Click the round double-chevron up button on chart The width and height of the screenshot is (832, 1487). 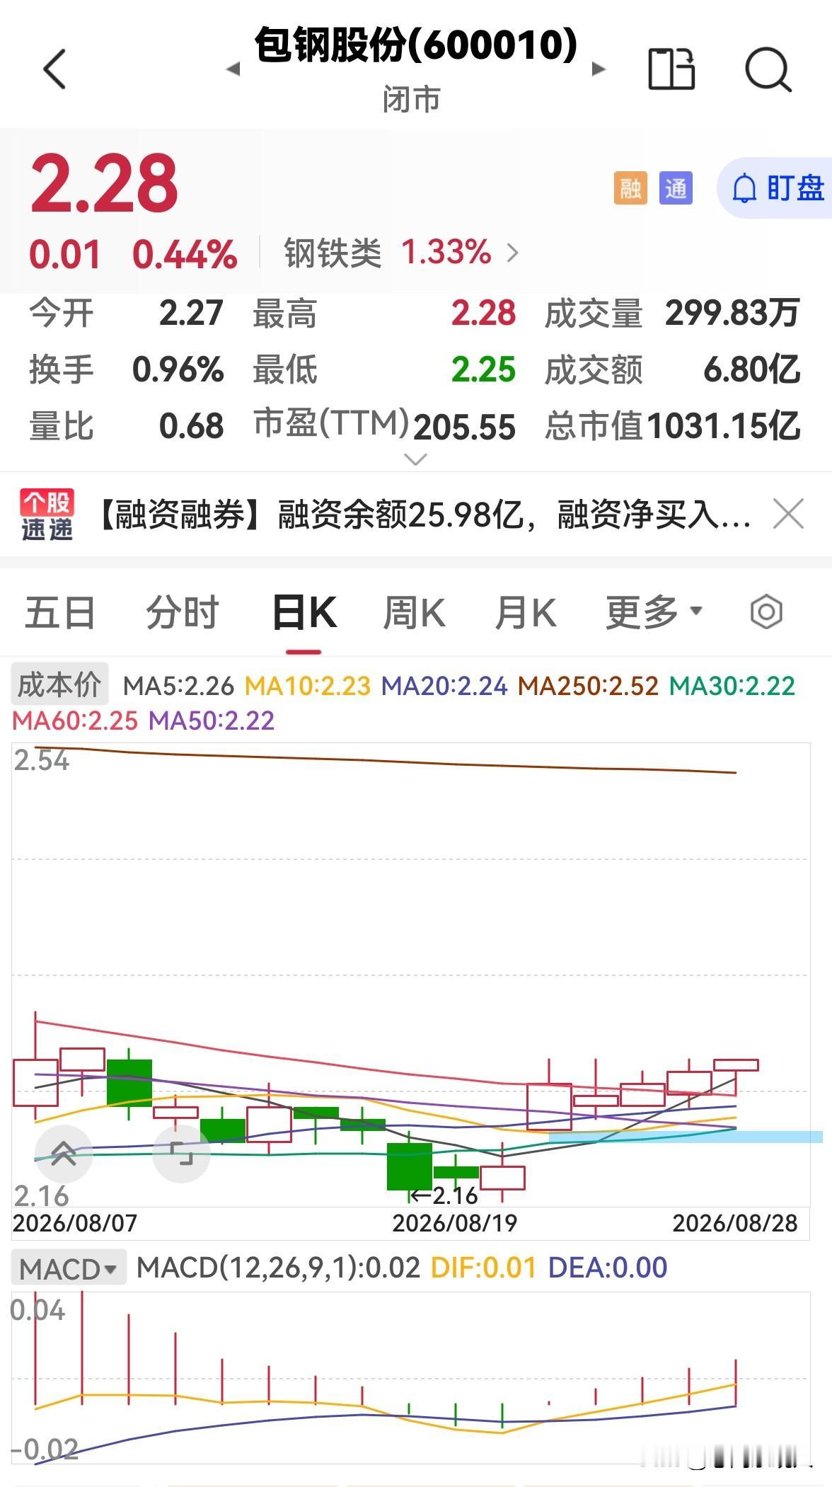click(x=64, y=1154)
